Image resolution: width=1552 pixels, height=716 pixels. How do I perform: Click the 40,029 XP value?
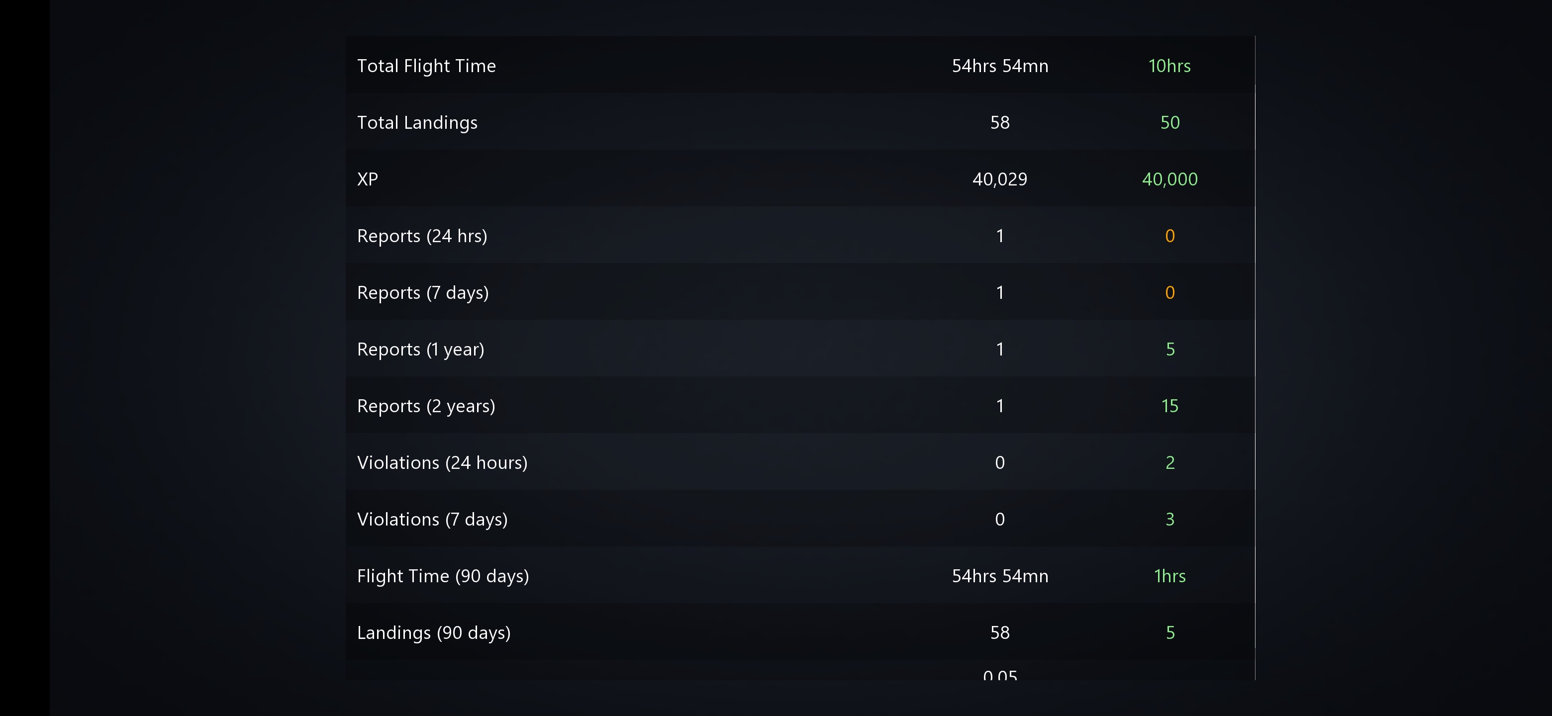[x=999, y=179]
